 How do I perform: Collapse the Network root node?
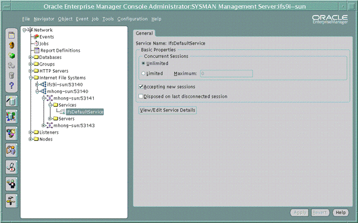(24, 30)
